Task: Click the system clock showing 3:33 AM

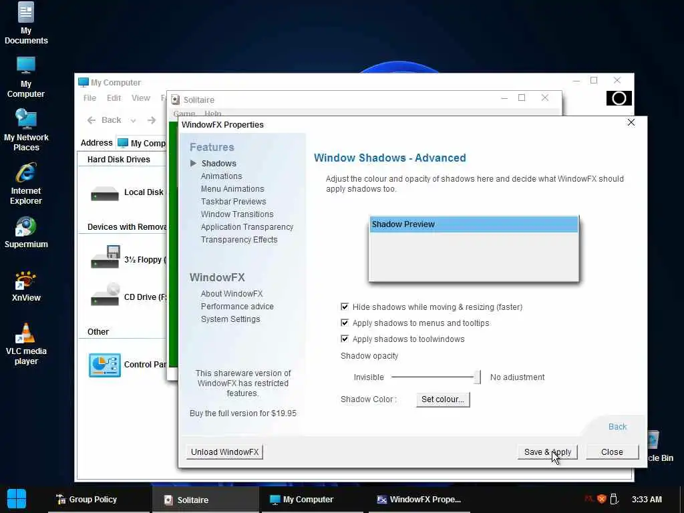Action: pos(647,500)
